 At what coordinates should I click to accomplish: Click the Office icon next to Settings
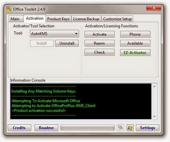[x=121, y=128]
